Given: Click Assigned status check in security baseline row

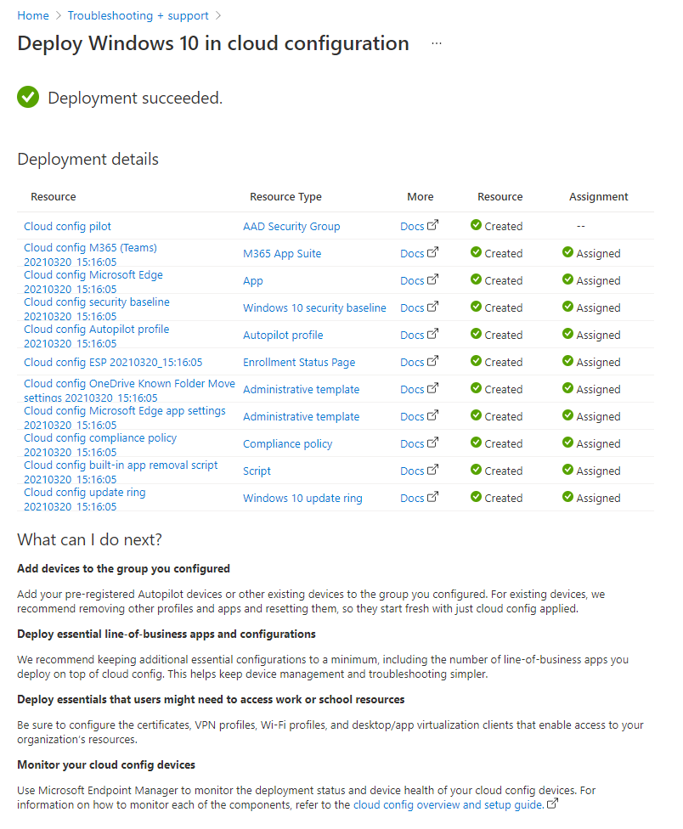Looking at the screenshot, I should pyautogui.click(x=567, y=307).
